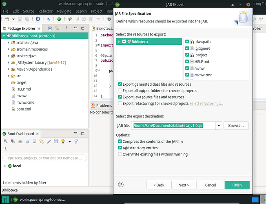This screenshot has width=266, height=204.
Task: Open the Source menu
Action: [x=29, y=11]
